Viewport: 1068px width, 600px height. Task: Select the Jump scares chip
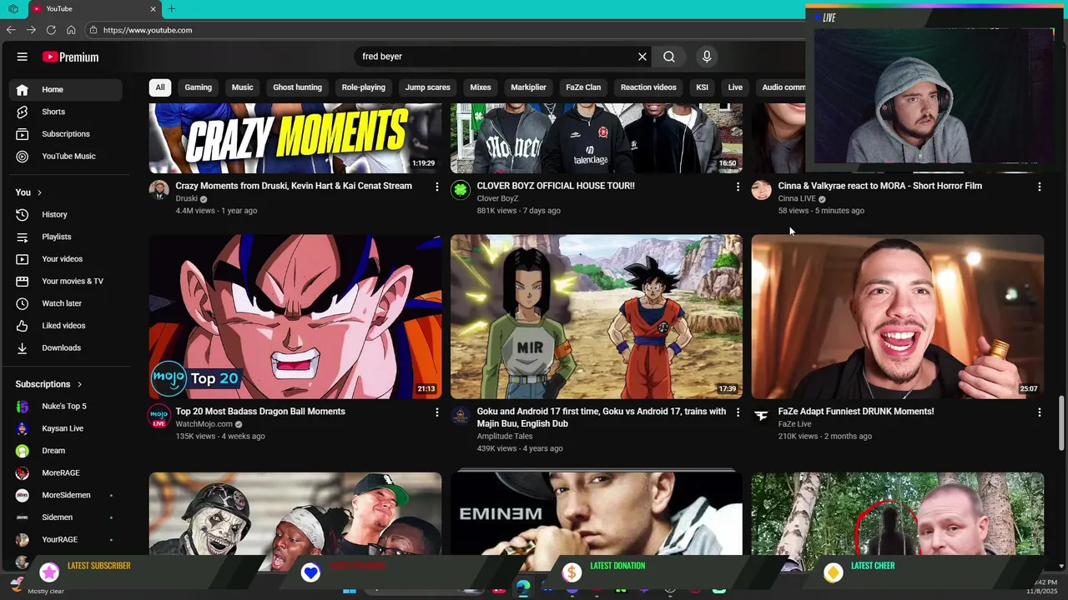tap(427, 87)
